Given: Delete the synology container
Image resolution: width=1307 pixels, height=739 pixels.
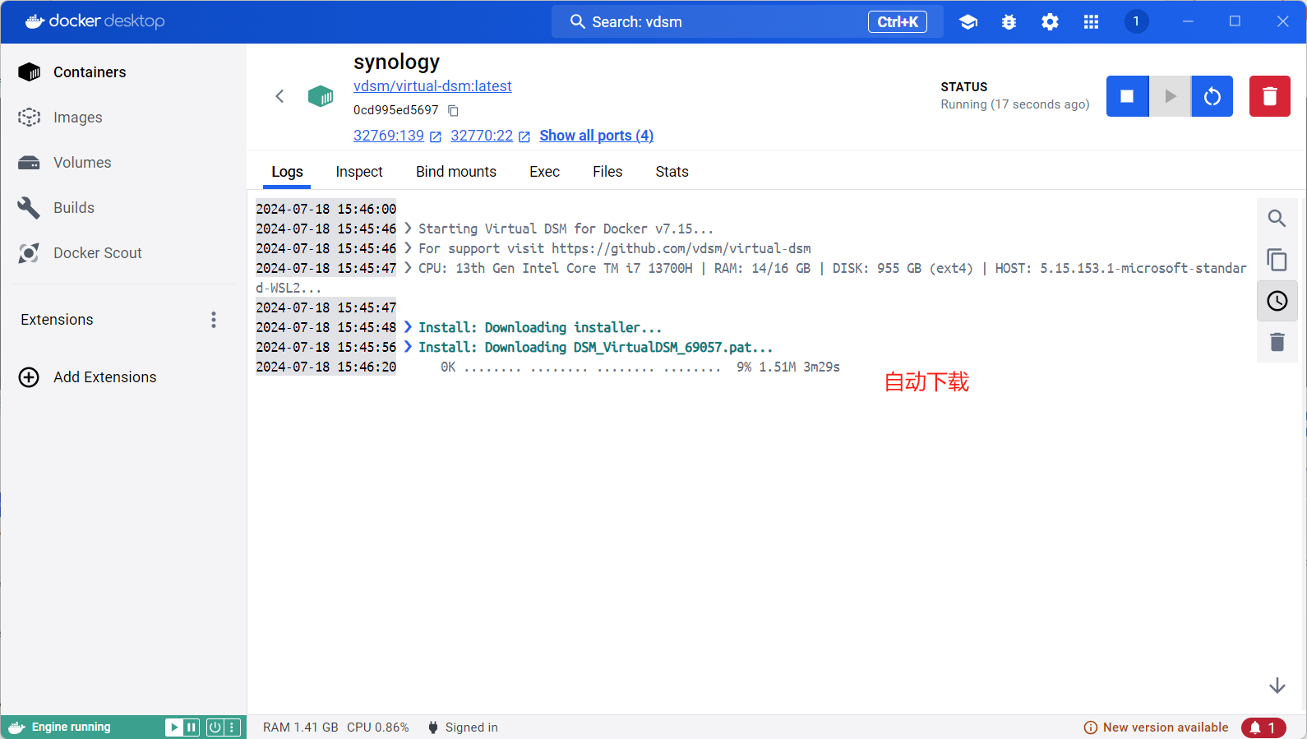Looking at the screenshot, I should point(1270,96).
